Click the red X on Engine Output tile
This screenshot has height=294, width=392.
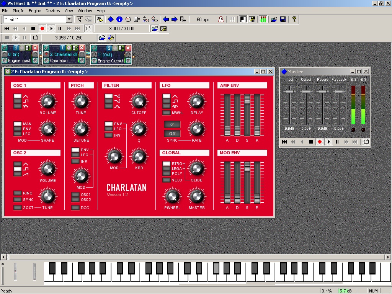pos(128,48)
